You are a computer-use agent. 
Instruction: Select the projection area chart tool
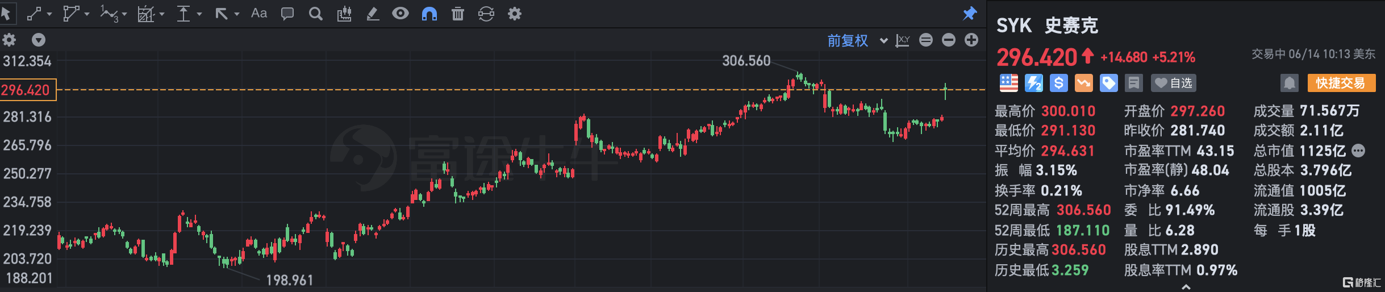click(x=146, y=14)
